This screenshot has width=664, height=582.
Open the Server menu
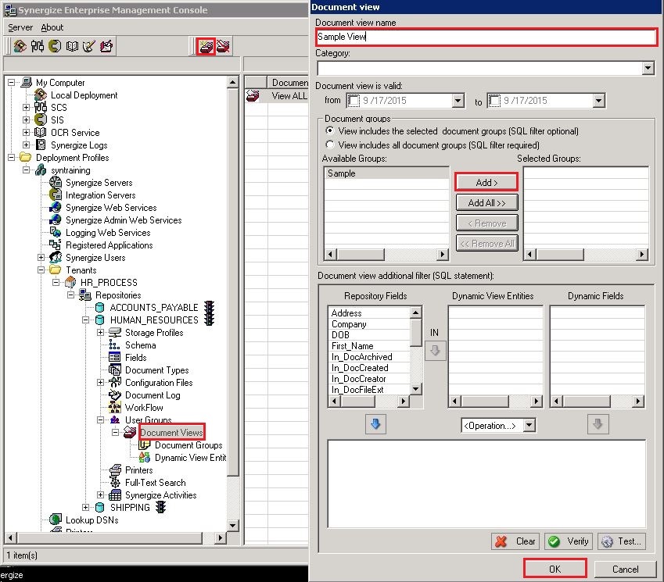pos(20,27)
